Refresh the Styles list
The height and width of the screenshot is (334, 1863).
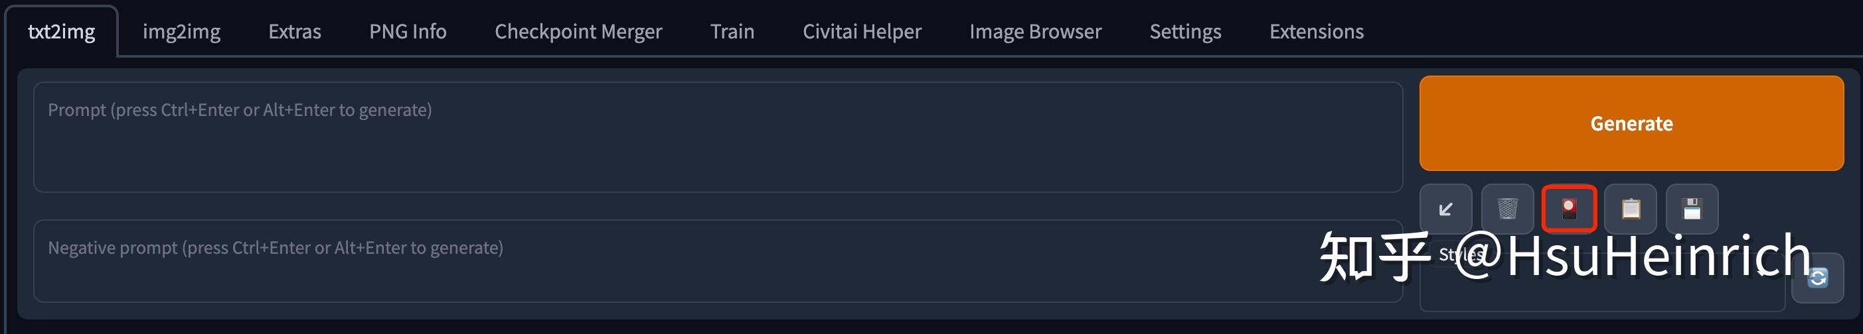(x=1817, y=278)
